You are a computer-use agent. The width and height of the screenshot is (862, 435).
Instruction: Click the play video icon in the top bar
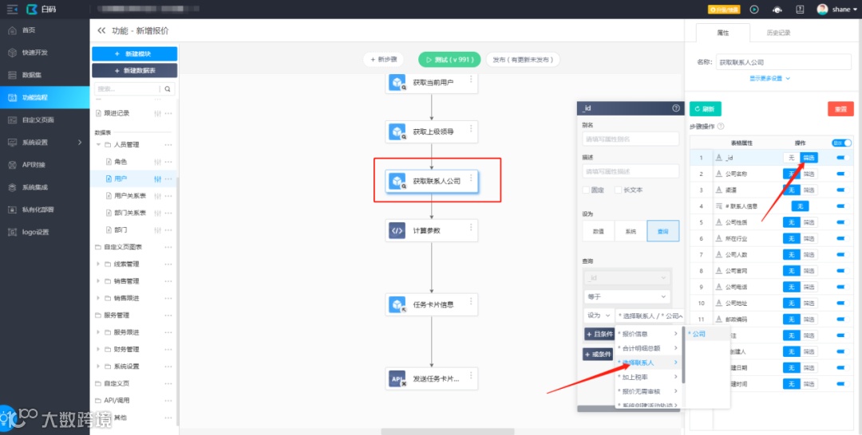click(754, 10)
